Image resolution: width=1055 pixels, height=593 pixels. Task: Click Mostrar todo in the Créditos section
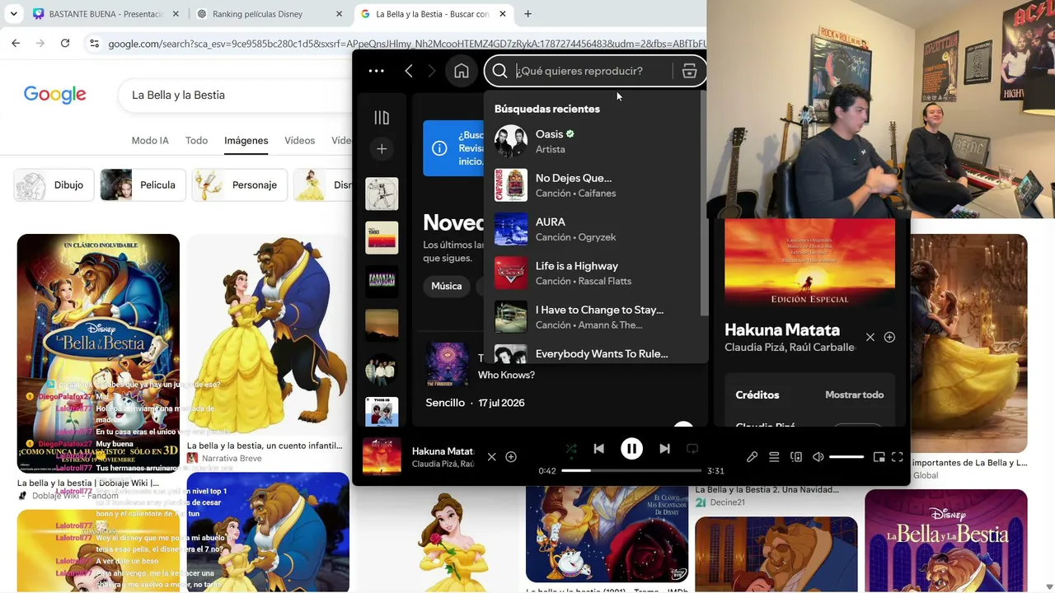click(x=854, y=395)
